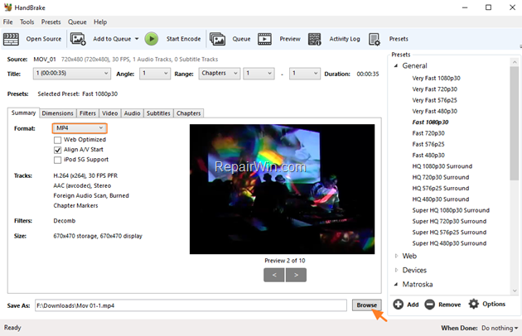This screenshot has height=336, width=522.
Task: Click the video preview thumbnail
Action: pyautogui.click(x=282, y=189)
